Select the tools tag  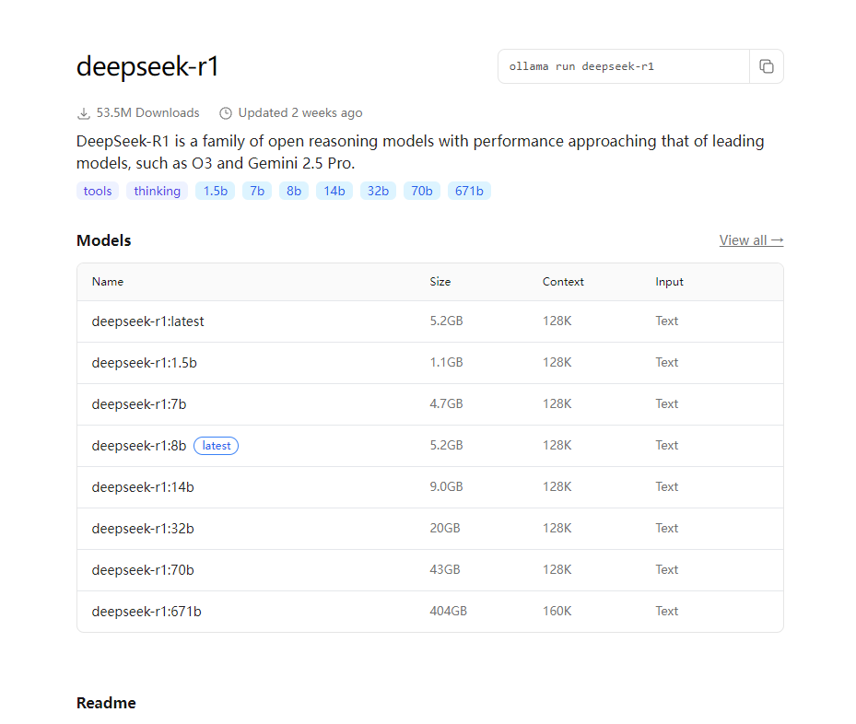click(98, 192)
